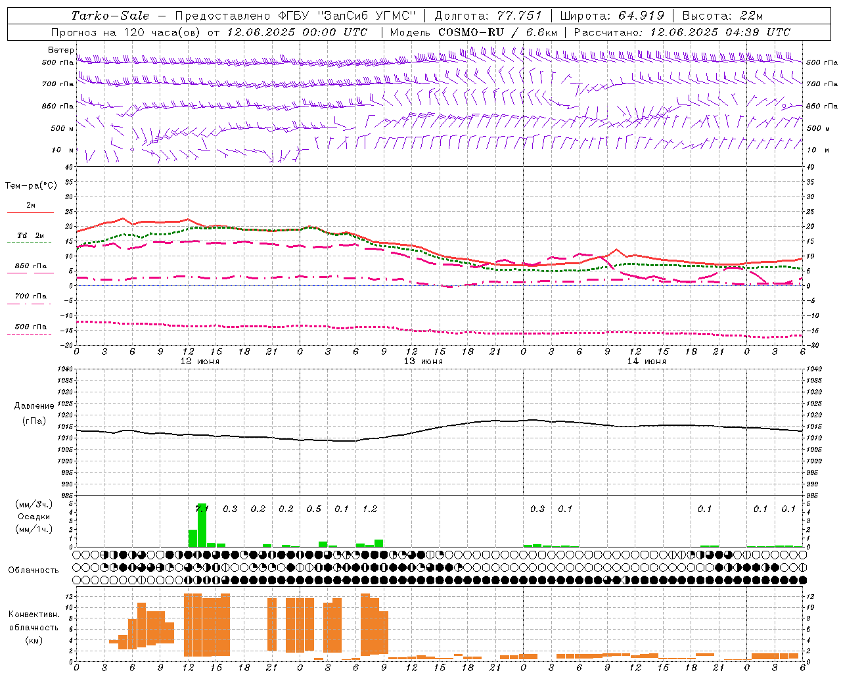Click the '12 июня' date label

coord(200,361)
